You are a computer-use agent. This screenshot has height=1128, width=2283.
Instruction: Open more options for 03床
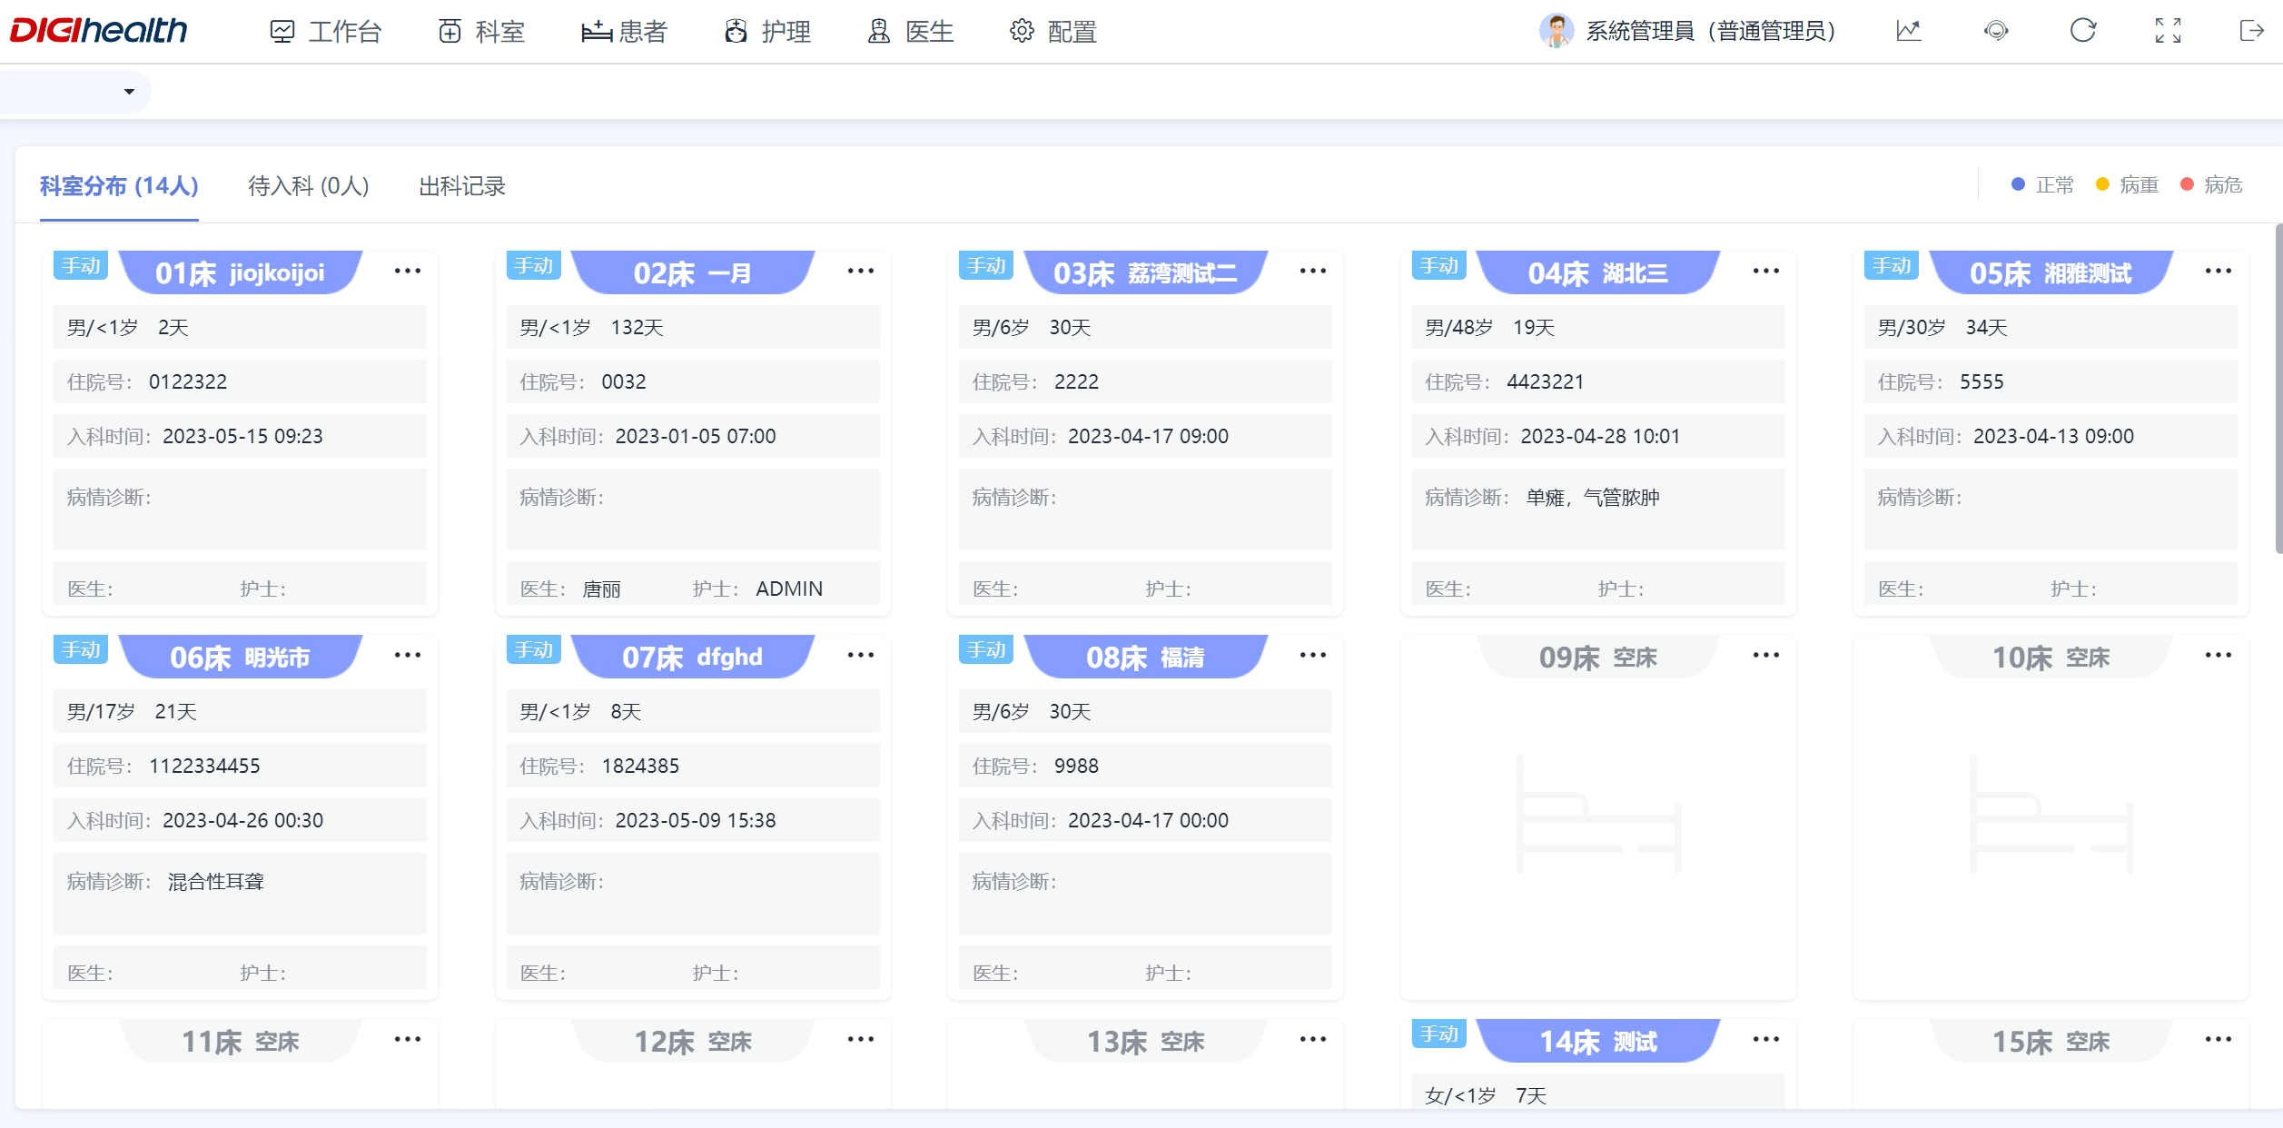(x=1313, y=271)
